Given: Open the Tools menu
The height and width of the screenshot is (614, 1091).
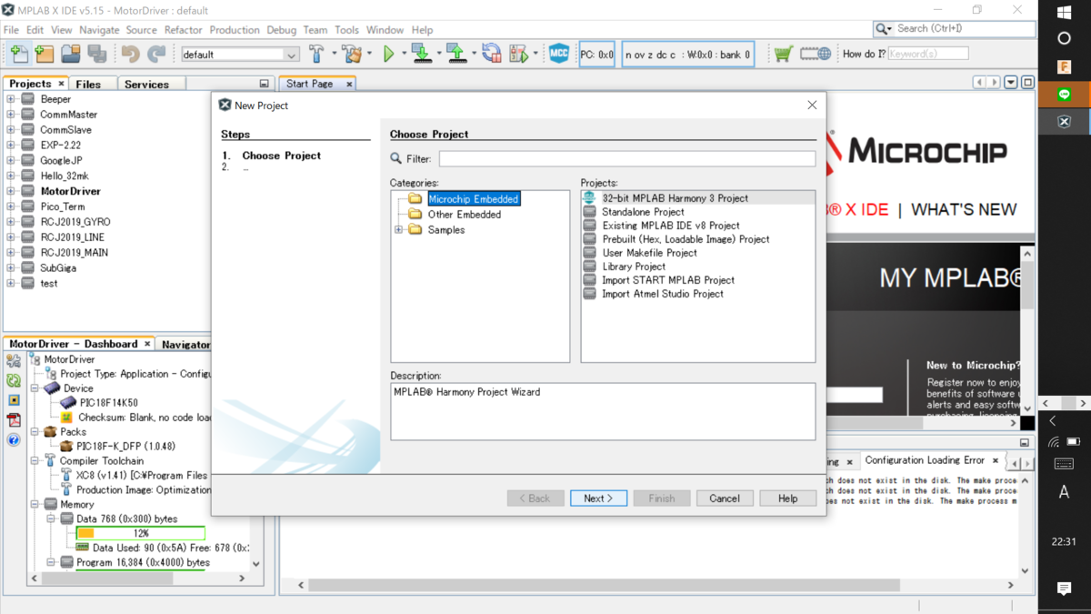Looking at the screenshot, I should click(x=346, y=30).
